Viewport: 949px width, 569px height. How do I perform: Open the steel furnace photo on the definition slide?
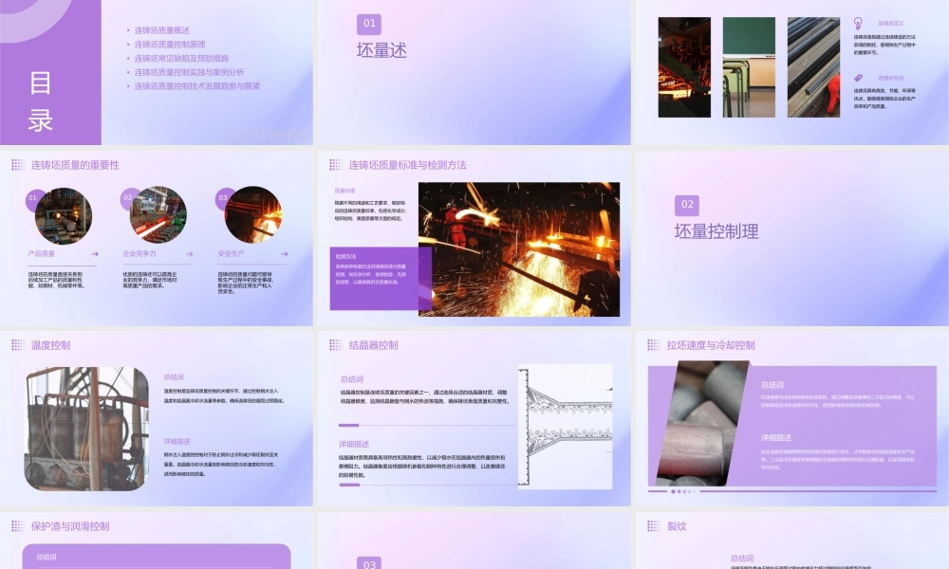pos(684,67)
